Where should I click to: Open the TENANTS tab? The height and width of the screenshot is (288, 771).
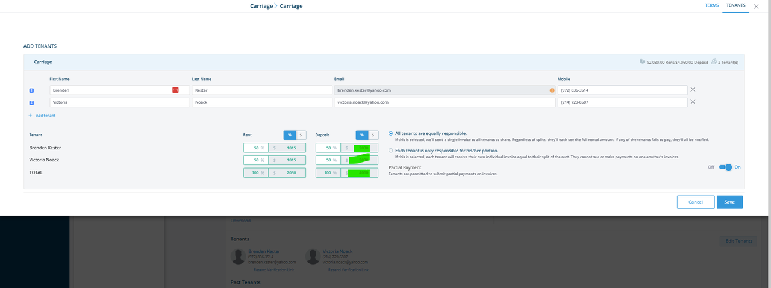(x=735, y=5)
